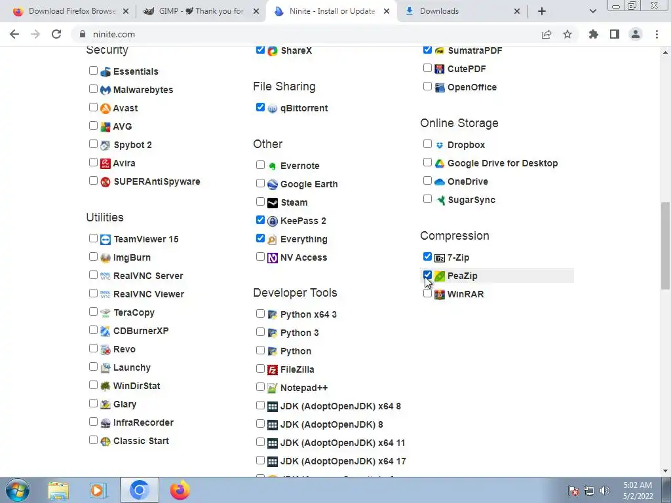Click the volume speaker tray icon

coord(605,491)
